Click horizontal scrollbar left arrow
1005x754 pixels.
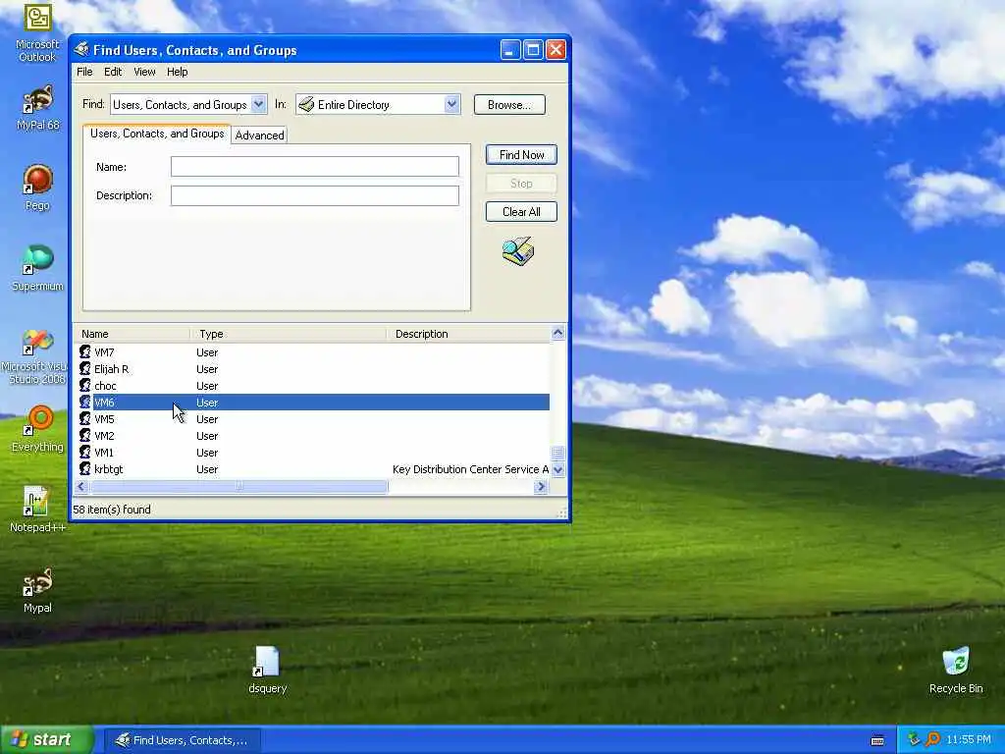(81, 487)
